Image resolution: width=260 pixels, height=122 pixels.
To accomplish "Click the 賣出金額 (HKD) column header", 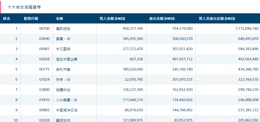I will pos(162,19).
